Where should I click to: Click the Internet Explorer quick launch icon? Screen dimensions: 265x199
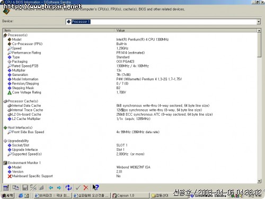tap(21, 196)
